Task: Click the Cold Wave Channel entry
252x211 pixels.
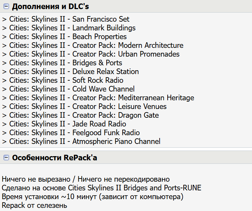Action: 68,89
